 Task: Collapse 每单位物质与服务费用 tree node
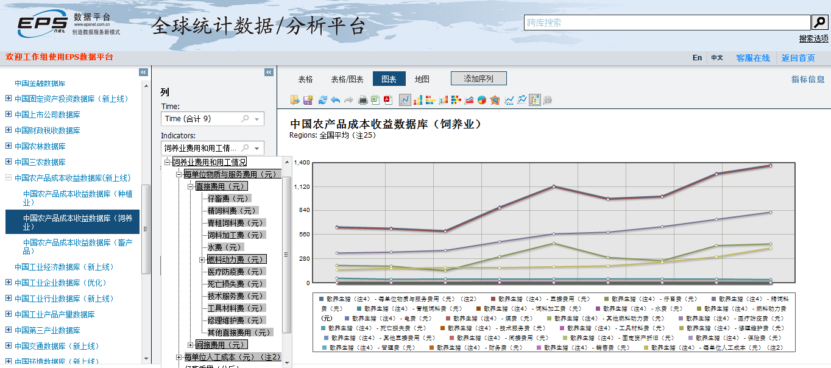[x=179, y=174]
